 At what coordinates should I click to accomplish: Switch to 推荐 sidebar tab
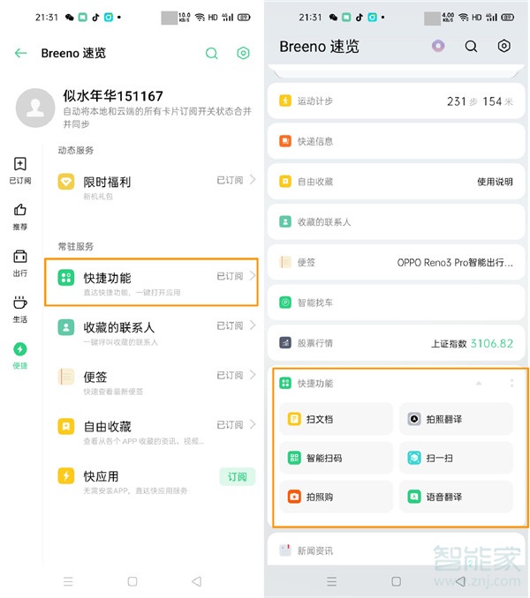pyautogui.click(x=20, y=215)
